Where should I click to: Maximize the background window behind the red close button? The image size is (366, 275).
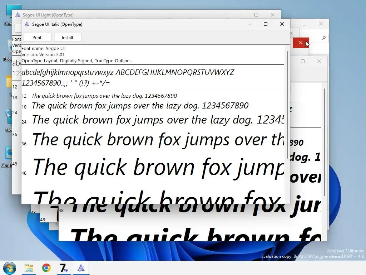[x=305, y=24]
